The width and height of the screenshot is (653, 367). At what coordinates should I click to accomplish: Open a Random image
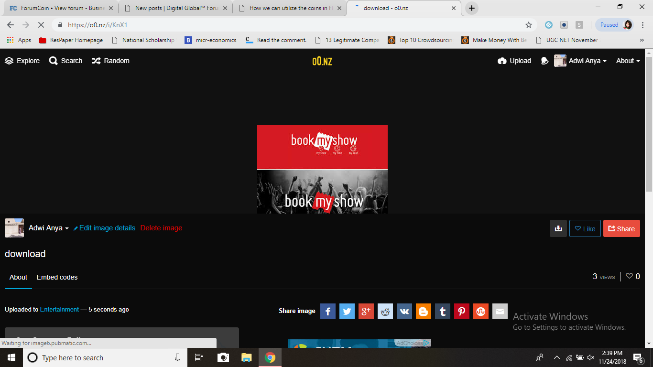point(110,61)
